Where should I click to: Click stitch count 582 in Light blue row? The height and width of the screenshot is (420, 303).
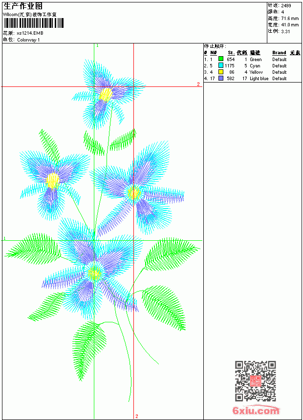pos(231,79)
